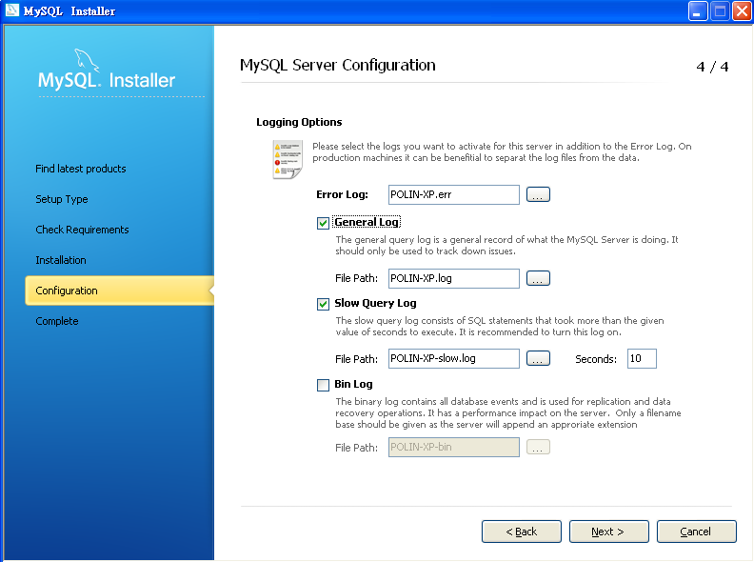Uncheck the Slow Query Log checkbox
The height and width of the screenshot is (562, 754).
[x=323, y=304]
